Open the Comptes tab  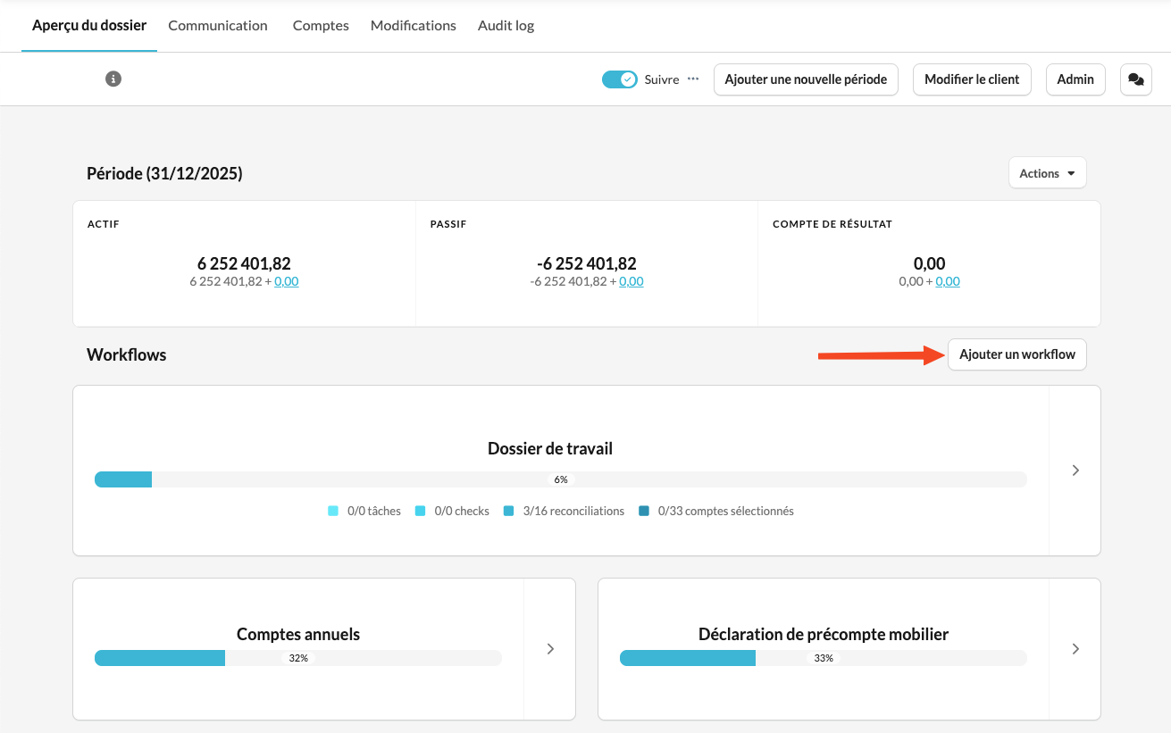tap(321, 25)
